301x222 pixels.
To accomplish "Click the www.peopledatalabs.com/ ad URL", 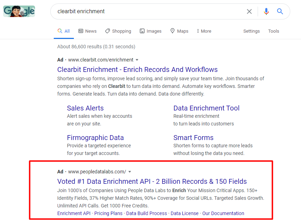I will 97,172.
